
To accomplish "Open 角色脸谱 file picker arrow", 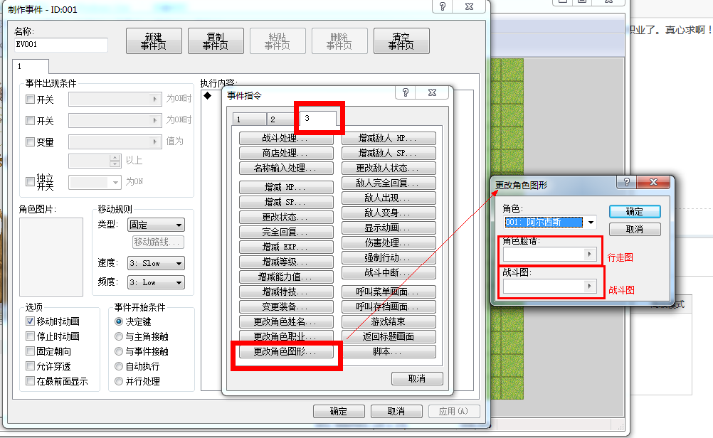I will [x=590, y=254].
